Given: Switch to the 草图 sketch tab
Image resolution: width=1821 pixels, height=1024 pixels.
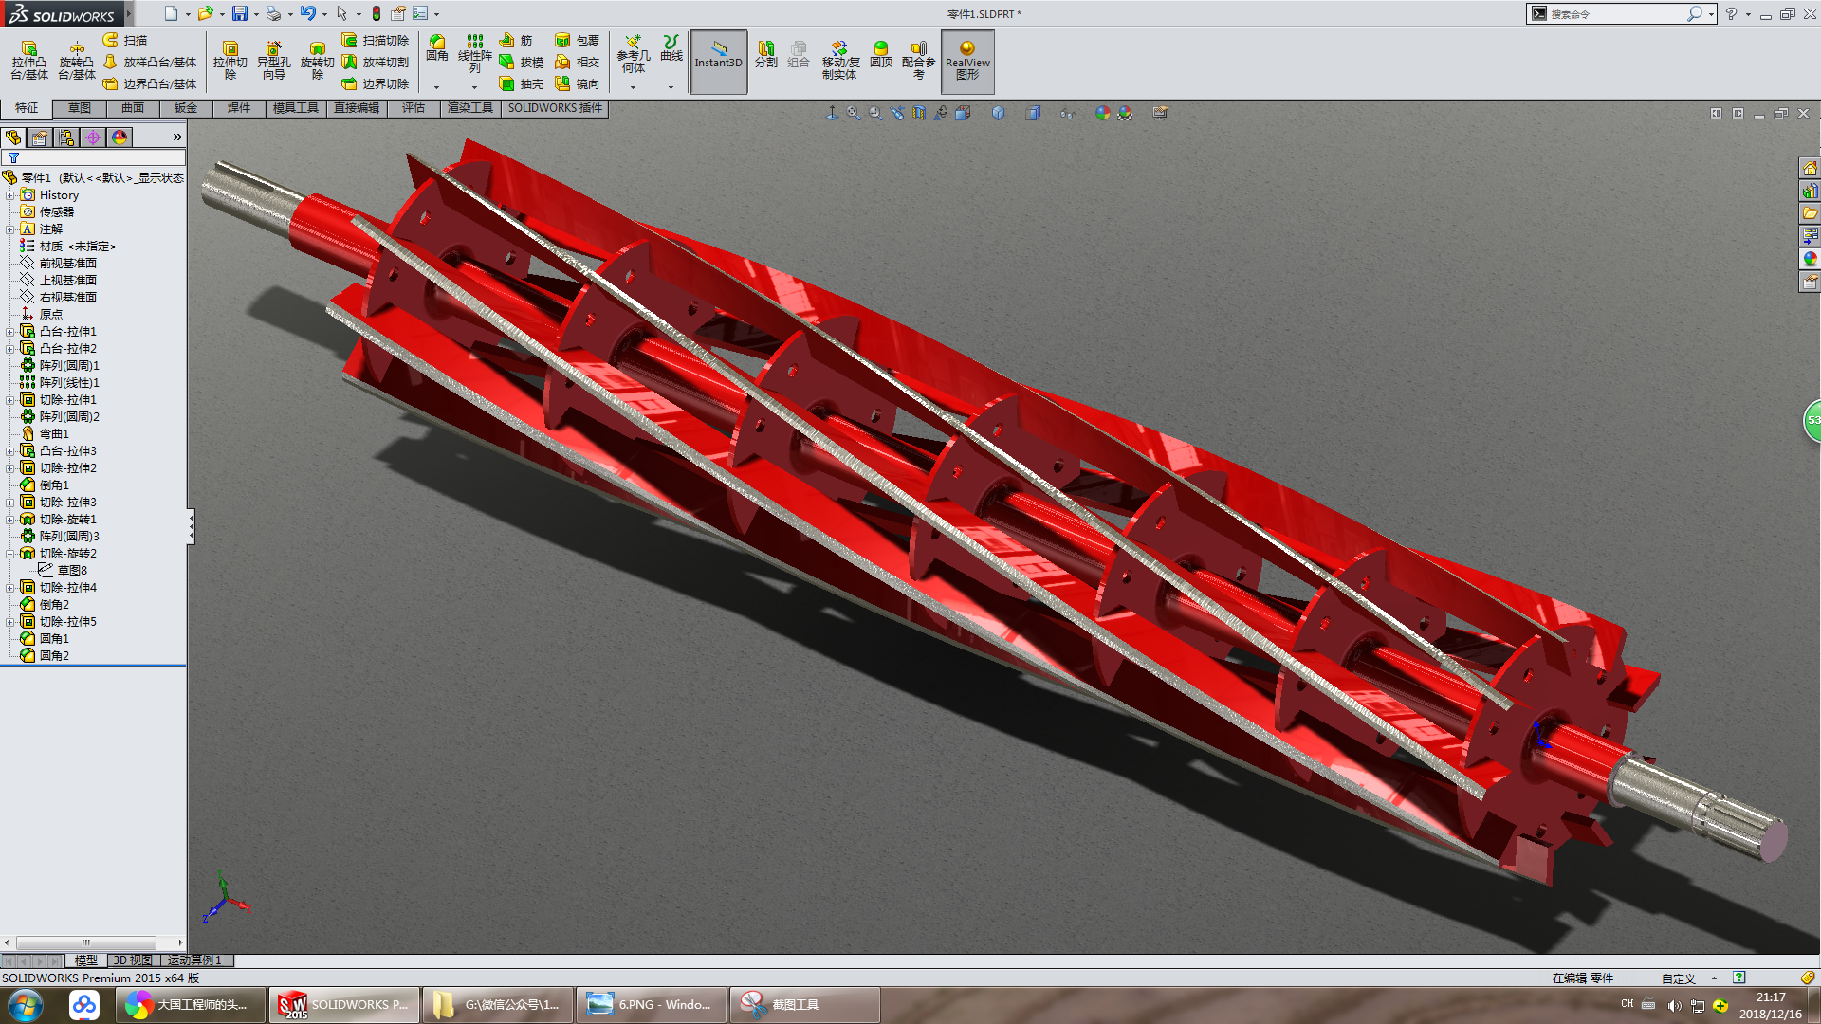Looking at the screenshot, I should (x=79, y=108).
